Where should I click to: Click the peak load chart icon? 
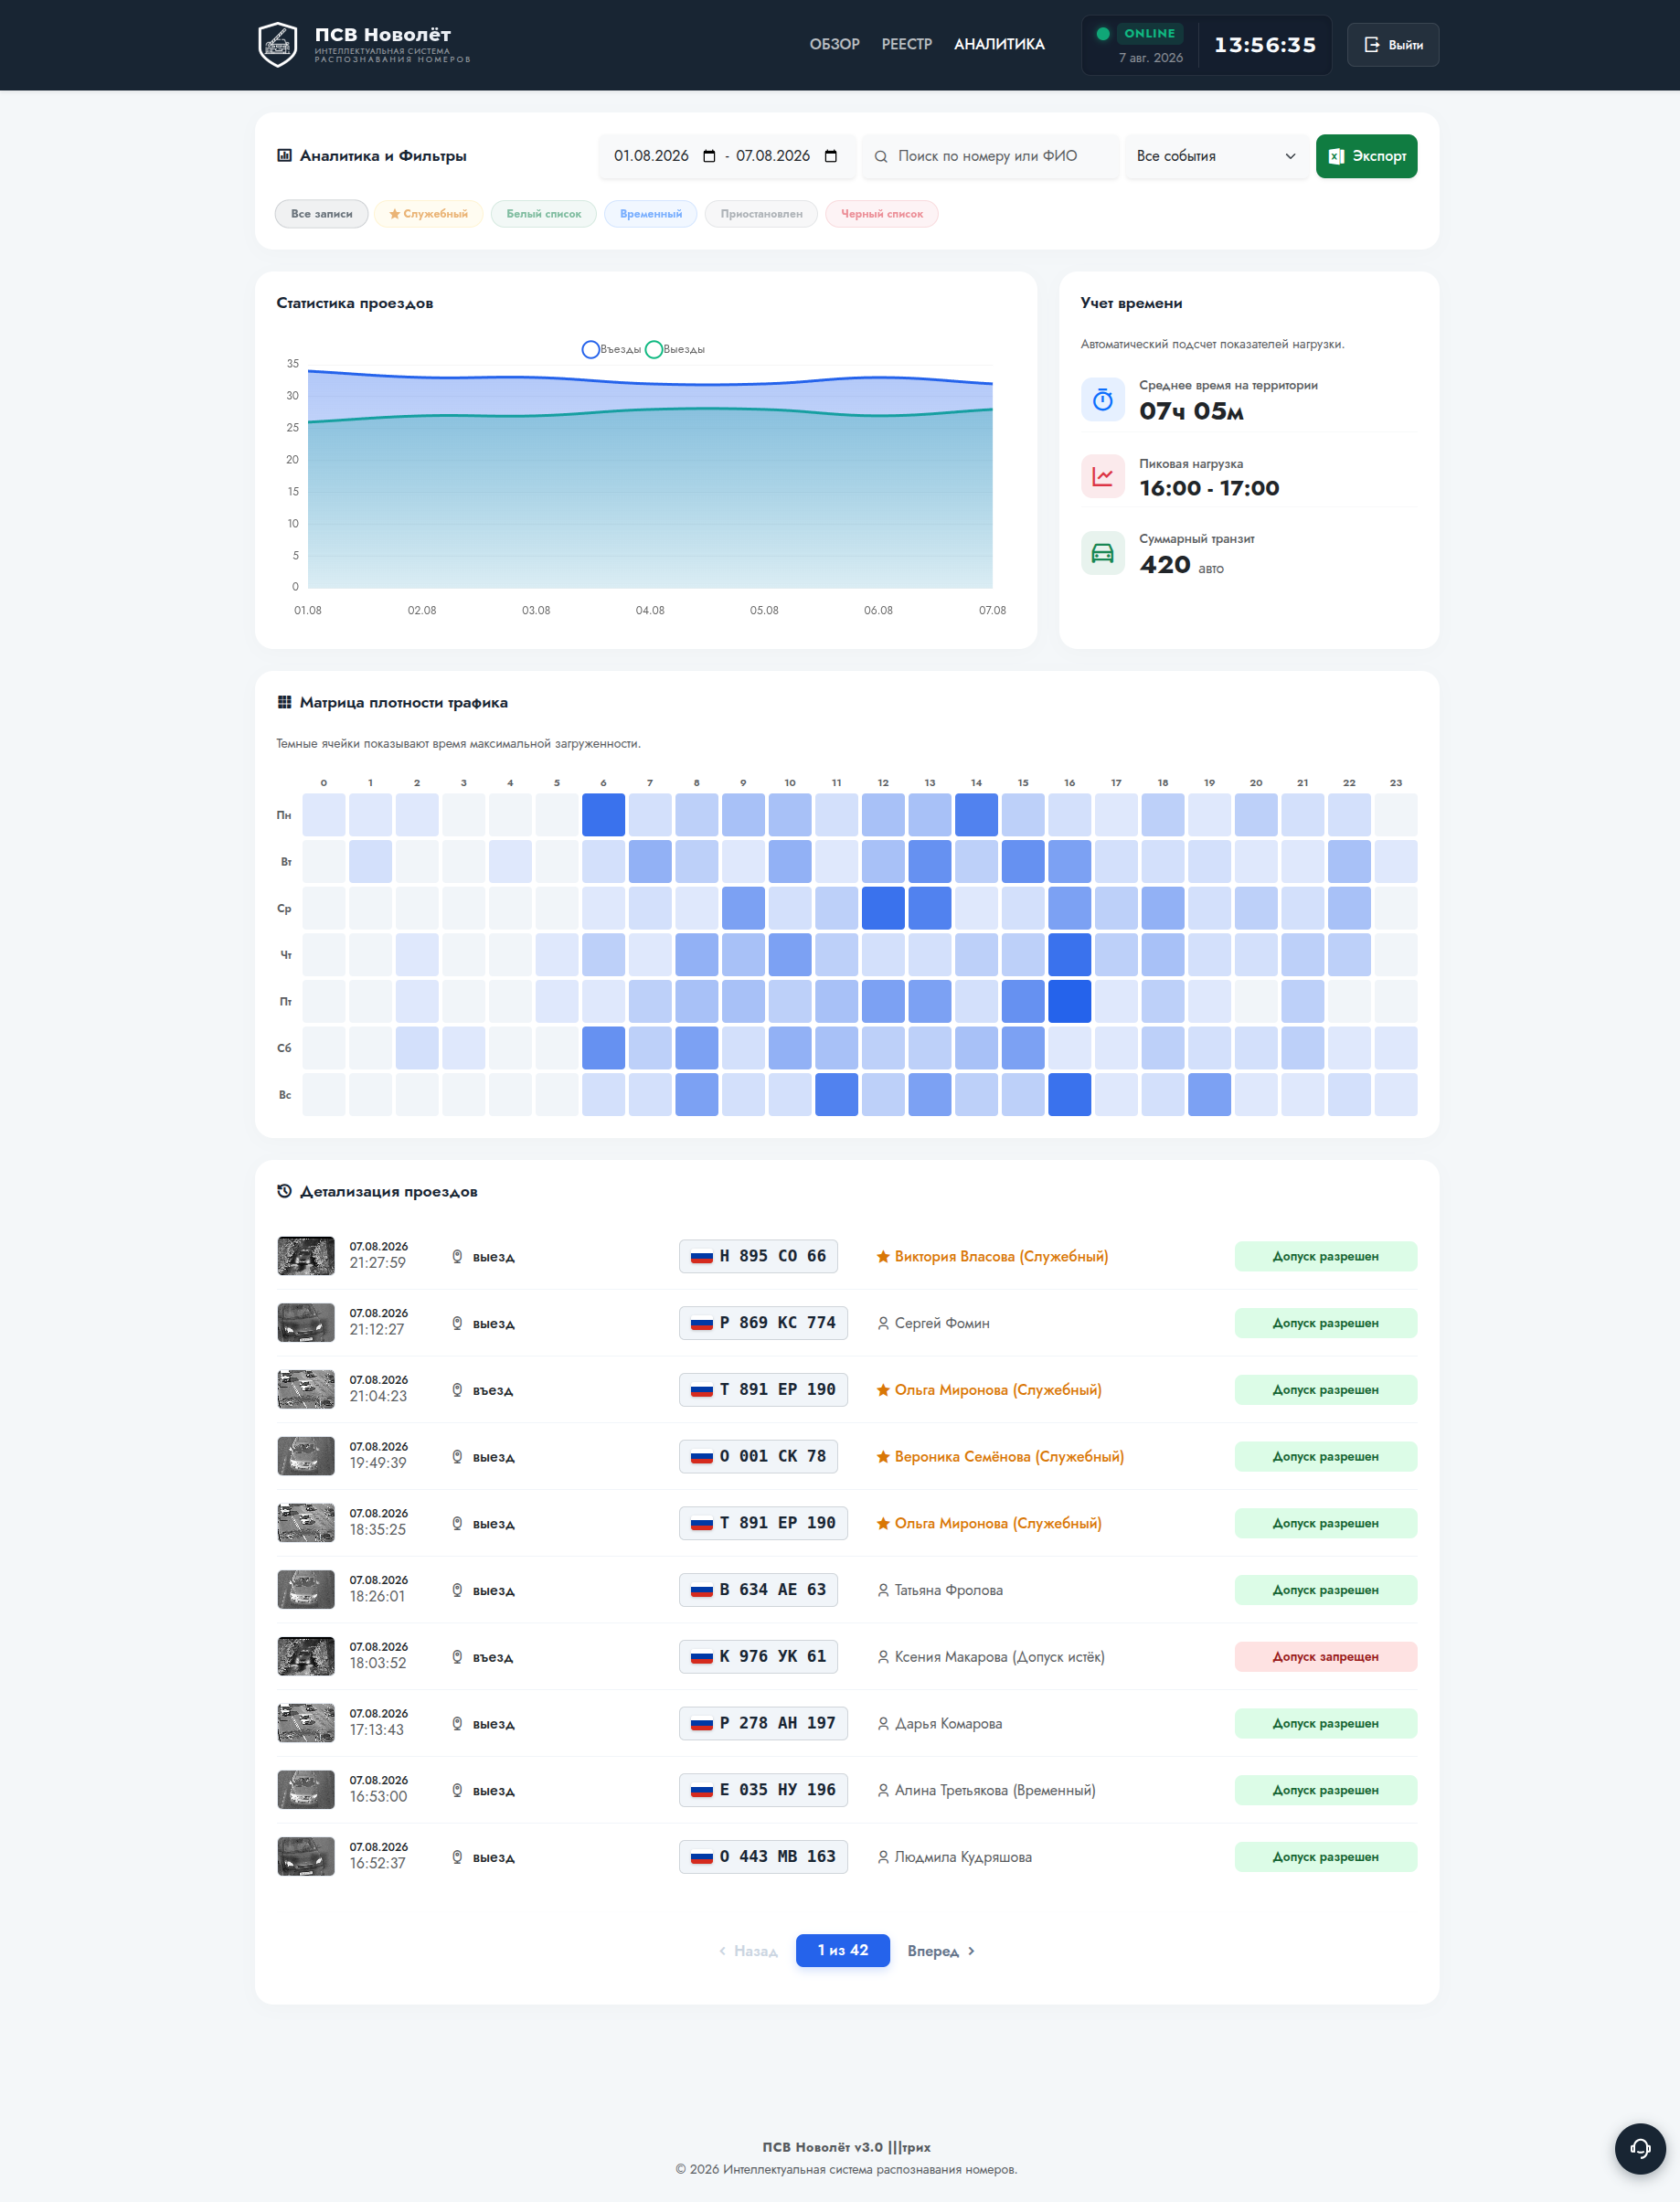1103,476
